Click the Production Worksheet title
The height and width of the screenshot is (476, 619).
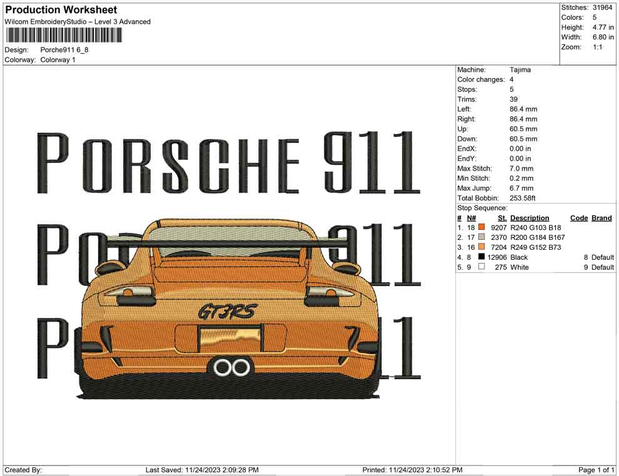(61, 9)
